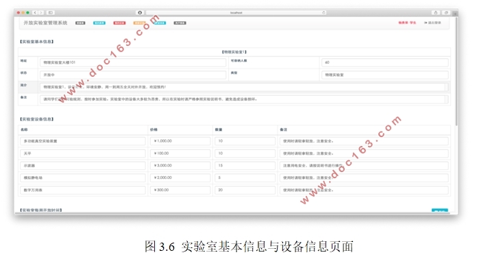Open the Safari share icon
The height and width of the screenshot is (268, 477).
(x=436, y=12)
